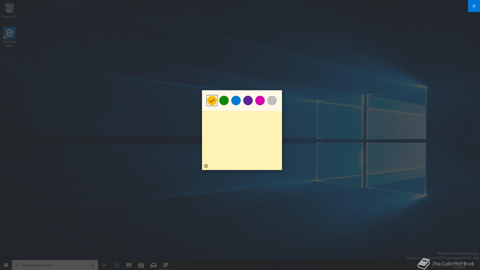Screen dimensions: 480x270
Task: Switch the note to gray
Action: tap(272, 100)
